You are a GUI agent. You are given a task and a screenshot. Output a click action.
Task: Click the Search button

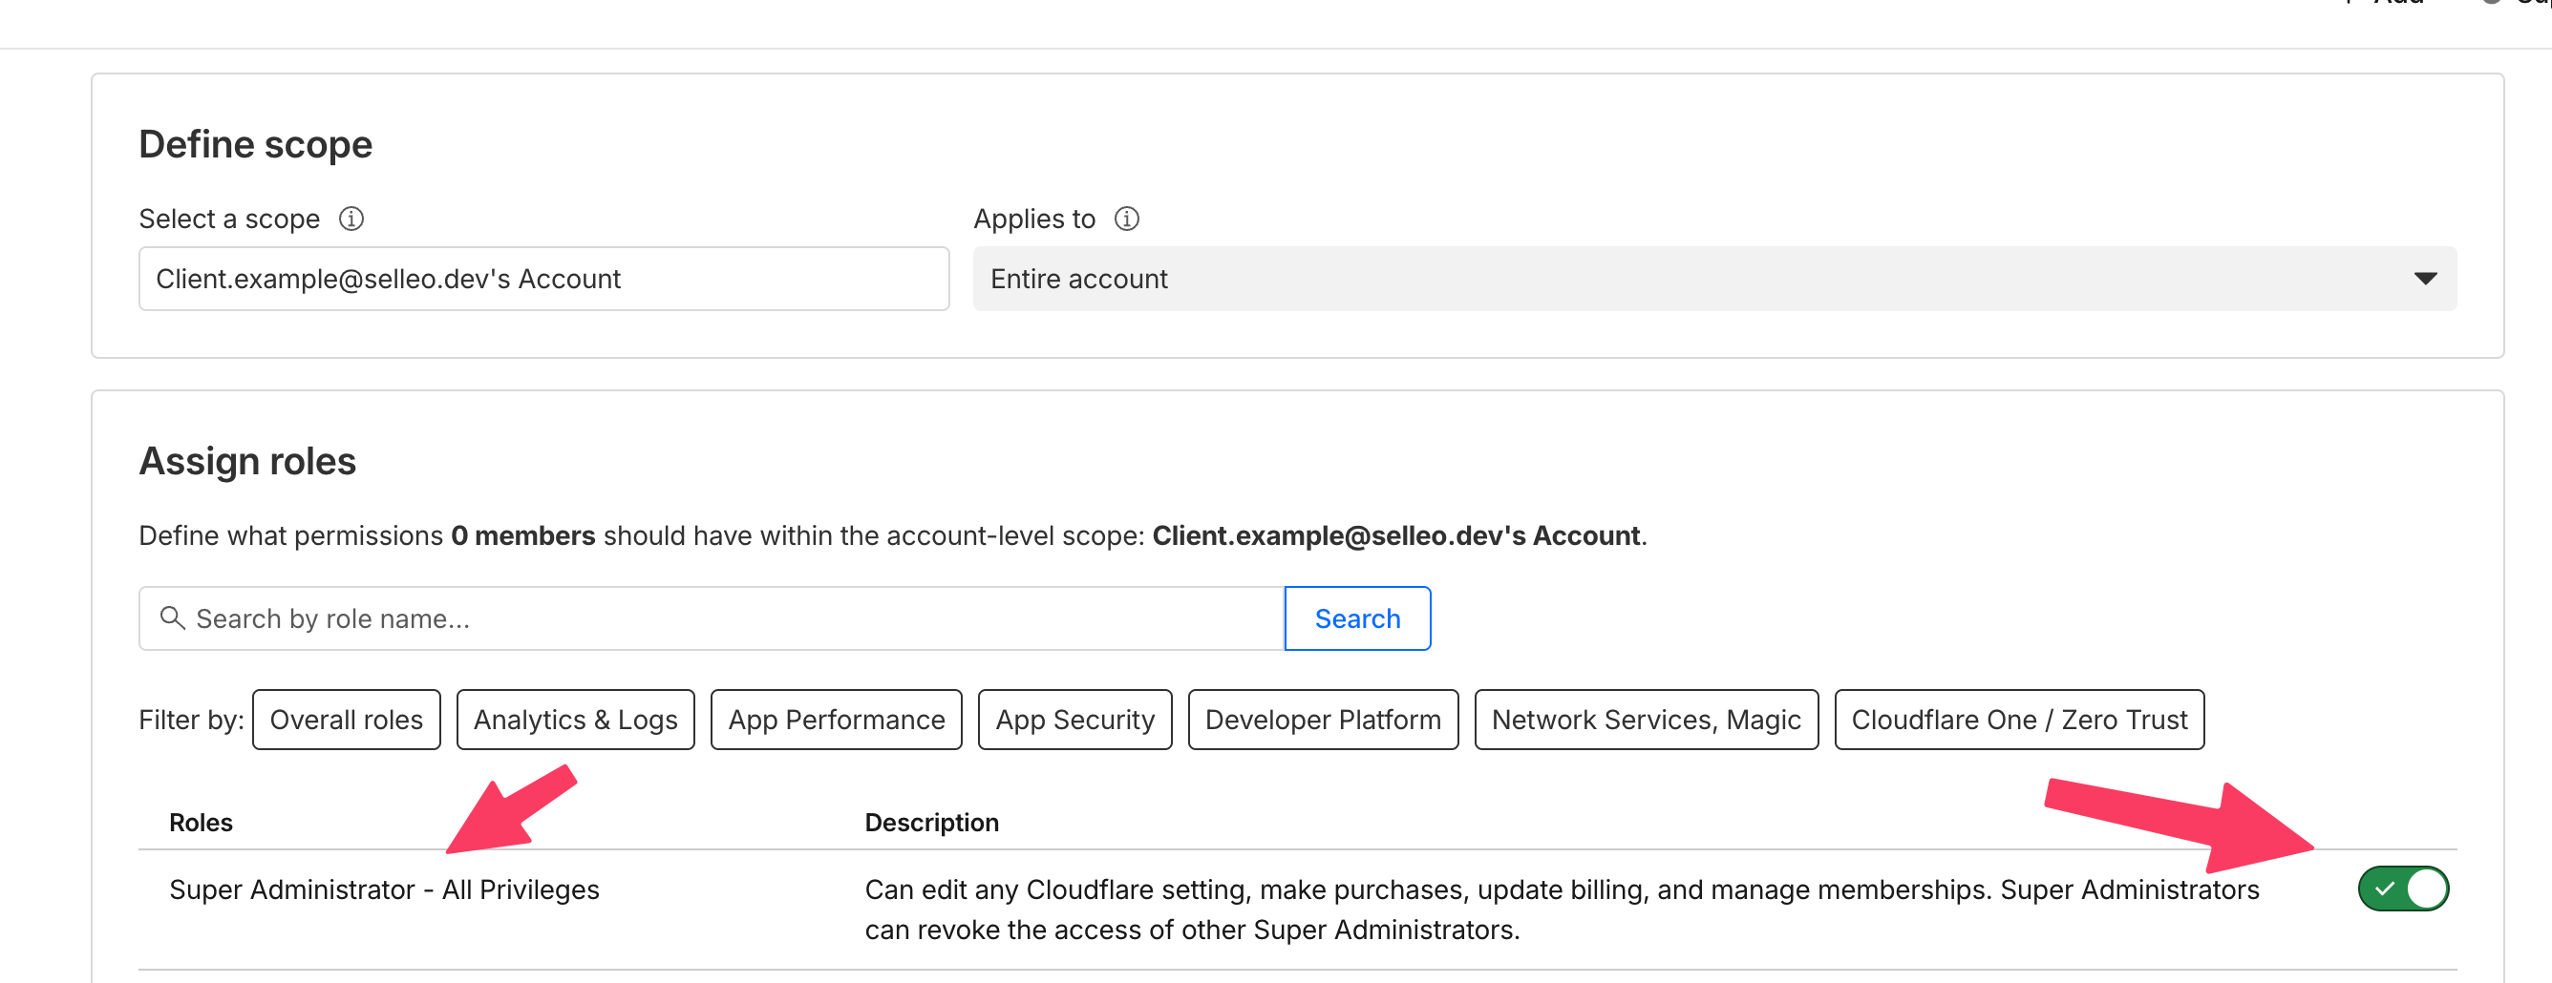(x=1357, y=617)
